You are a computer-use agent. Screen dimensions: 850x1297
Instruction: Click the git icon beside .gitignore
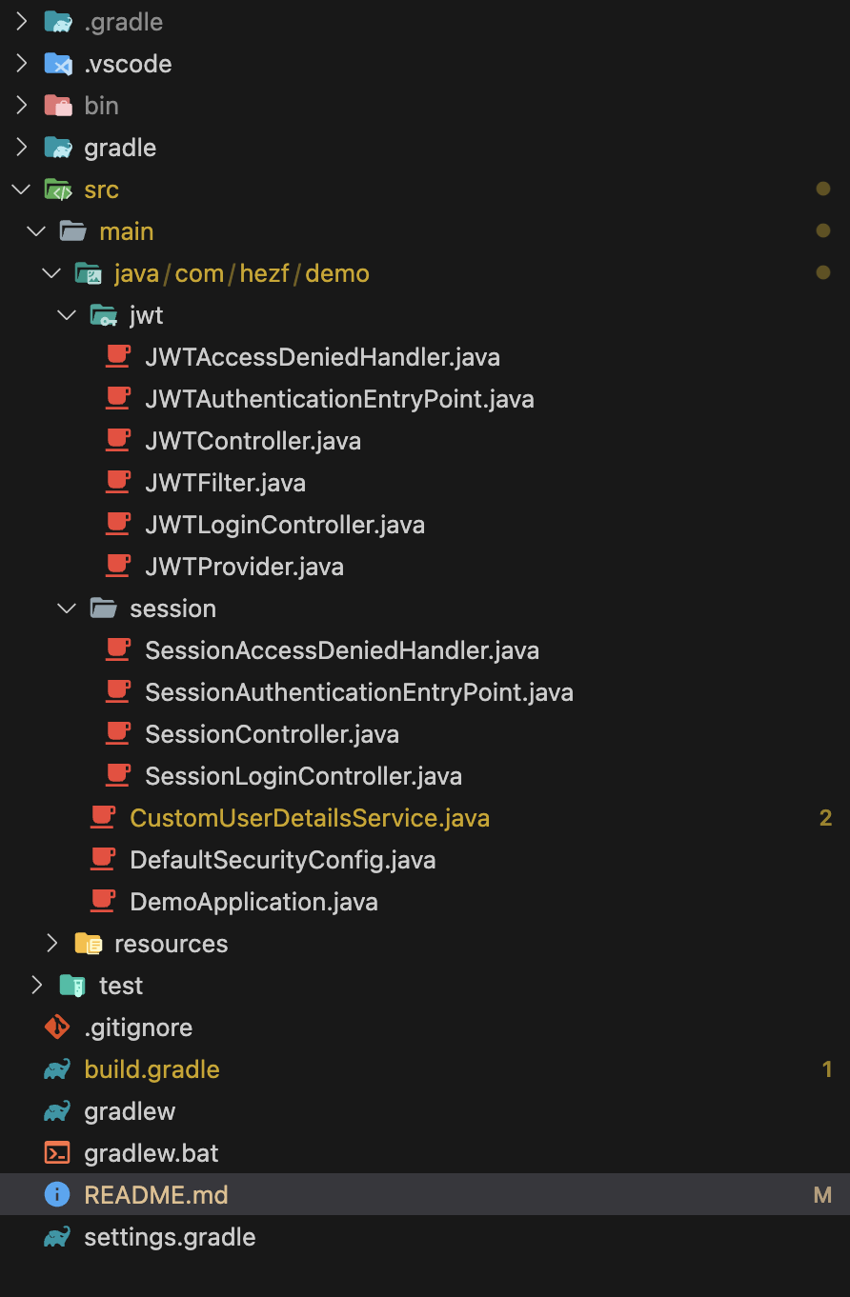tap(57, 1028)
